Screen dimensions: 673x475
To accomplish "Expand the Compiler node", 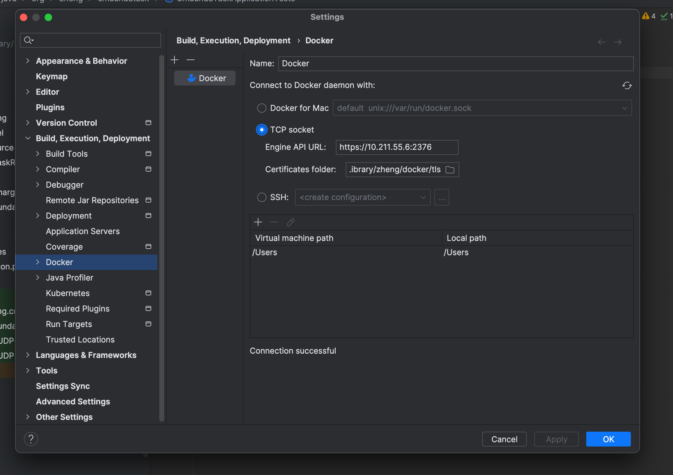I will tap(37, 169).
